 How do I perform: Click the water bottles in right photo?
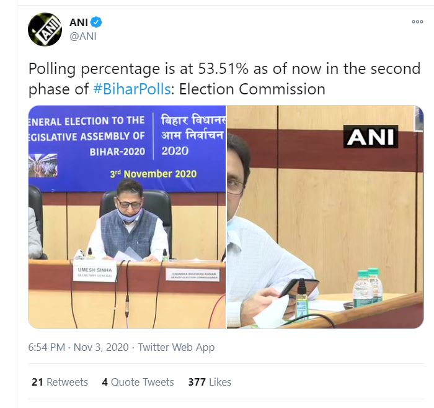(x=367, y=288)
